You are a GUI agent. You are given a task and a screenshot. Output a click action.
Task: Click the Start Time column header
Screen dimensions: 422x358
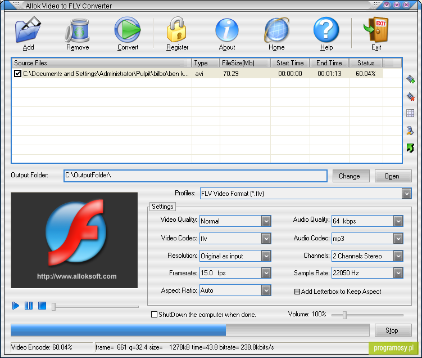[290, 63]
